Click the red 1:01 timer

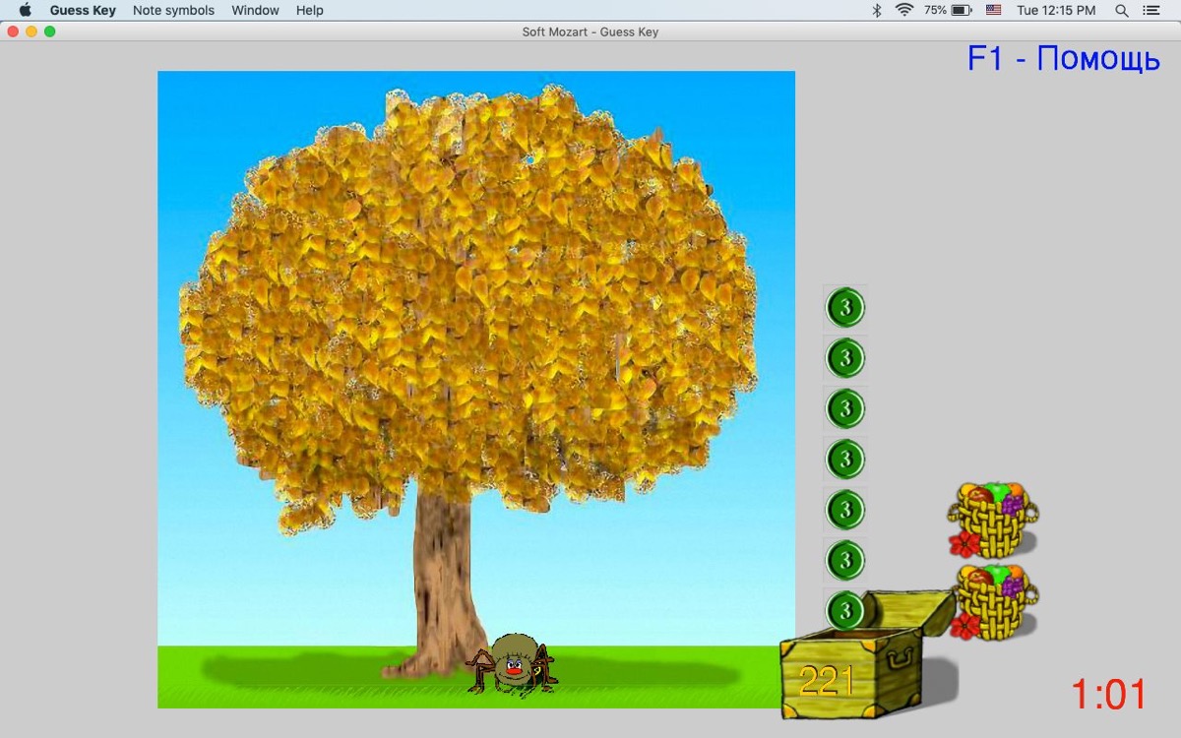click(1109, 695)
